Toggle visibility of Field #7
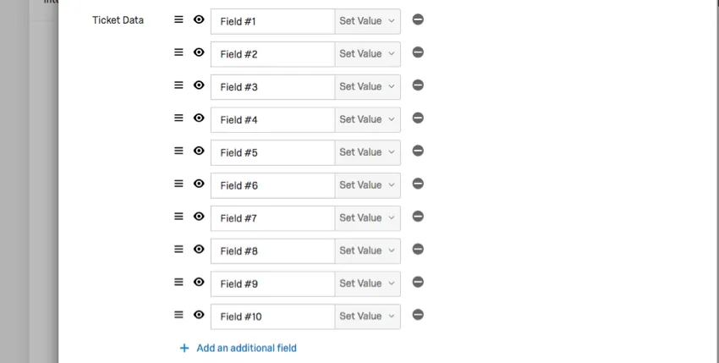719x363 pixels. point(199,217)
